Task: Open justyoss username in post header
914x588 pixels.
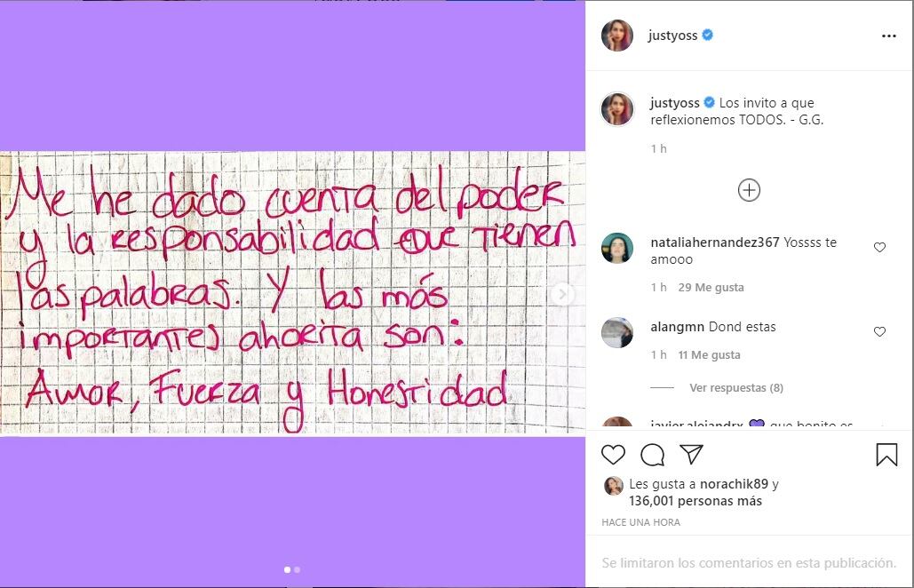Action: point(672,35)
